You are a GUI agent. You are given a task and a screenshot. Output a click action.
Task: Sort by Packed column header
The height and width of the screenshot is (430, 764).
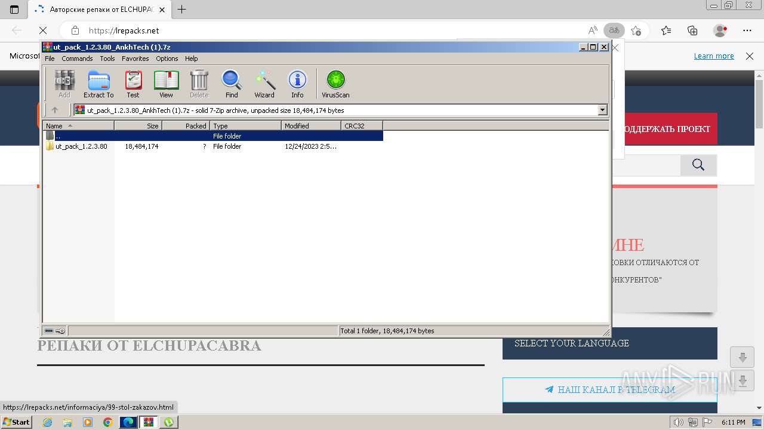tap(186, 125)
